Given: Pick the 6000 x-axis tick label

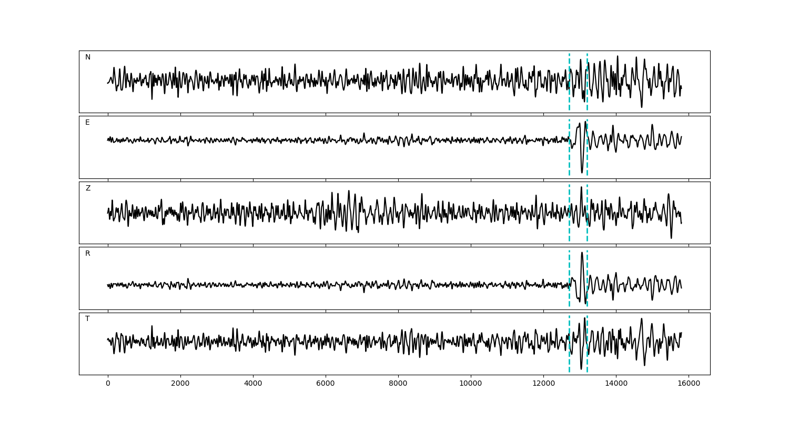Looking at the screenshot, I should coord(326,384).
